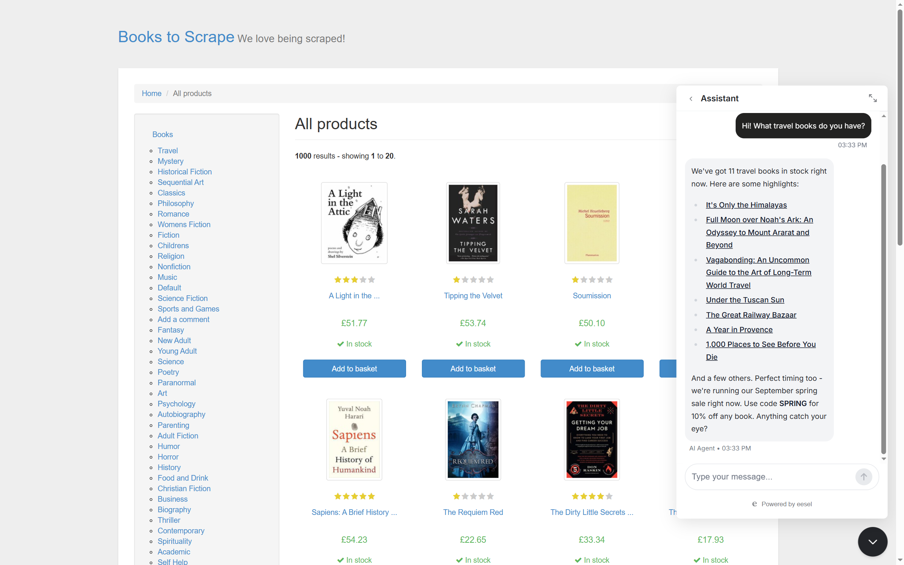The image size is (904, 565).
Task: Add Soumission to basket
Action: click(x=592, y=369)
